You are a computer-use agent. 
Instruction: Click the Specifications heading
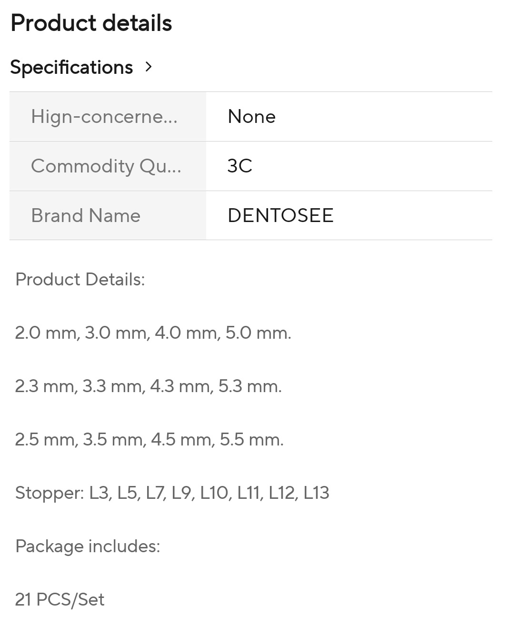[x=71, y=67]
